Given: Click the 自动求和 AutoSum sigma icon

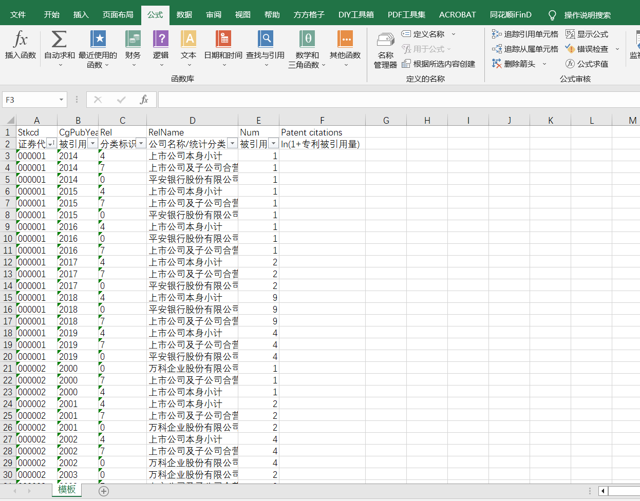Looking at the screenshot, I should pyautogui.click(x=59, y=39).
